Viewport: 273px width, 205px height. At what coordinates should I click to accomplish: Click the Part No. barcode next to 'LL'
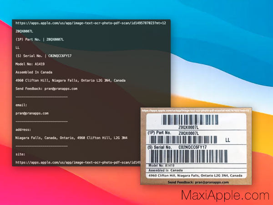[x=183, y=140]
